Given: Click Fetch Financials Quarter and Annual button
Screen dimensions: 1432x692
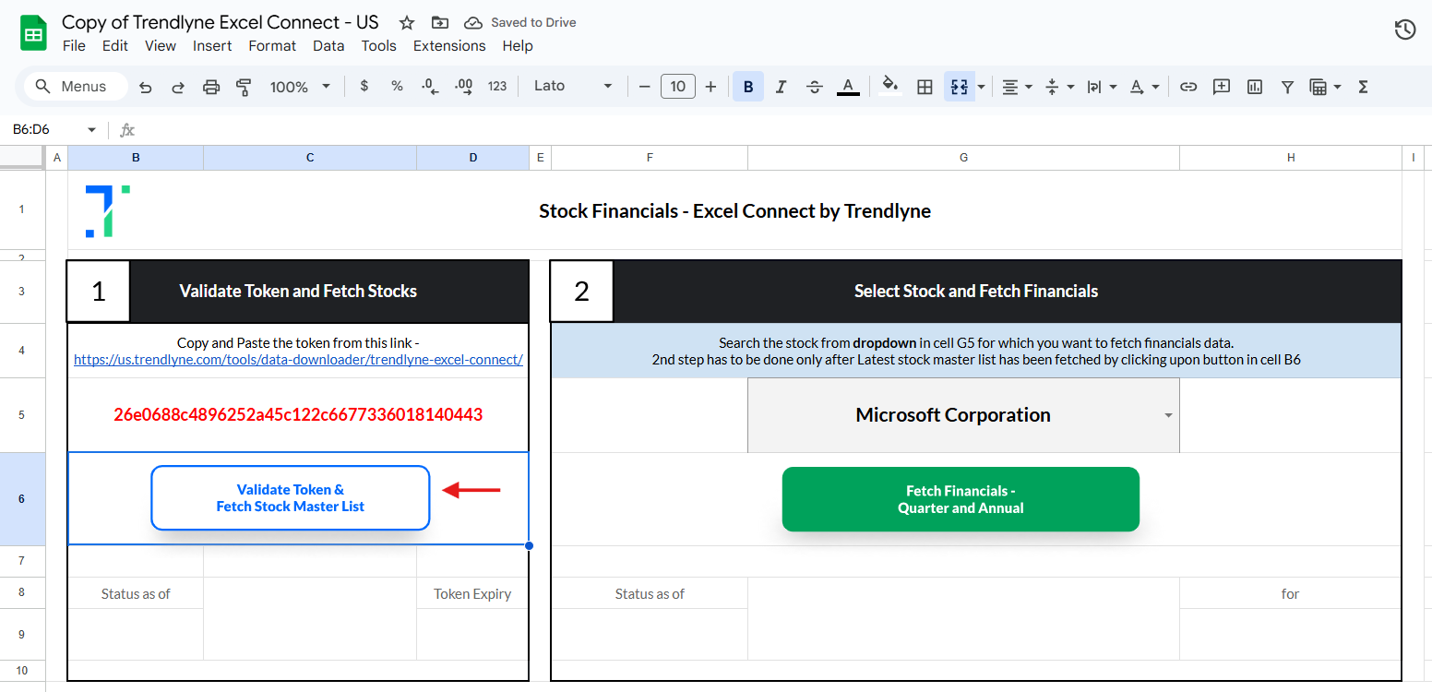Looking at the screenshot, I should 961,499.
